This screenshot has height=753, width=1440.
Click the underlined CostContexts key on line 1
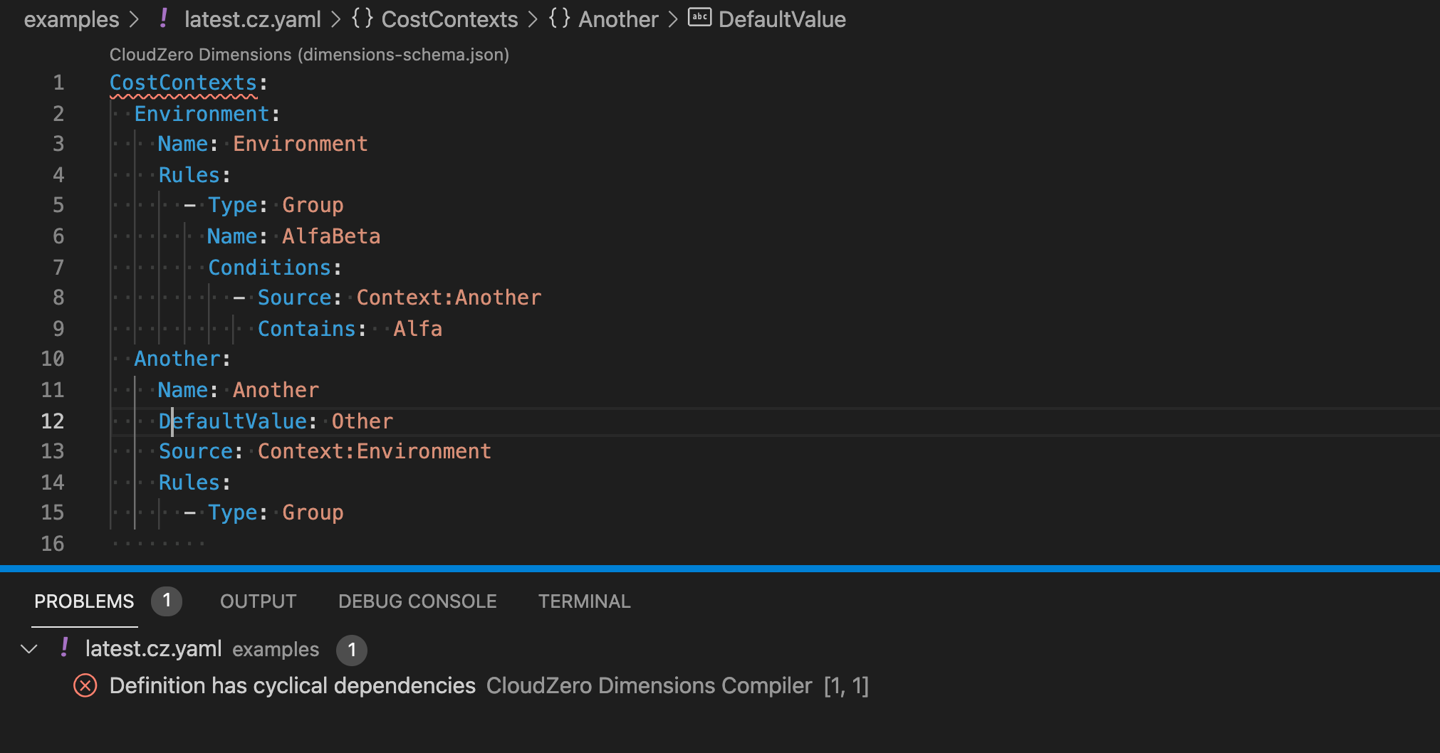click(183, 83)
